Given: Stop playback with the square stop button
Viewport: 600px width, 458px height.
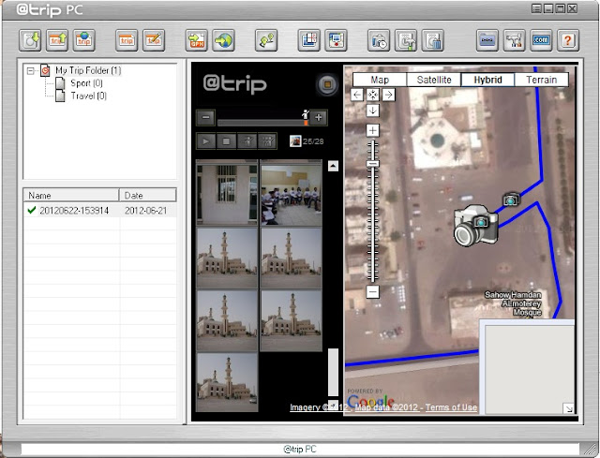Looking at the screenshot, I should pyautogui.click(x=227, y=141).
